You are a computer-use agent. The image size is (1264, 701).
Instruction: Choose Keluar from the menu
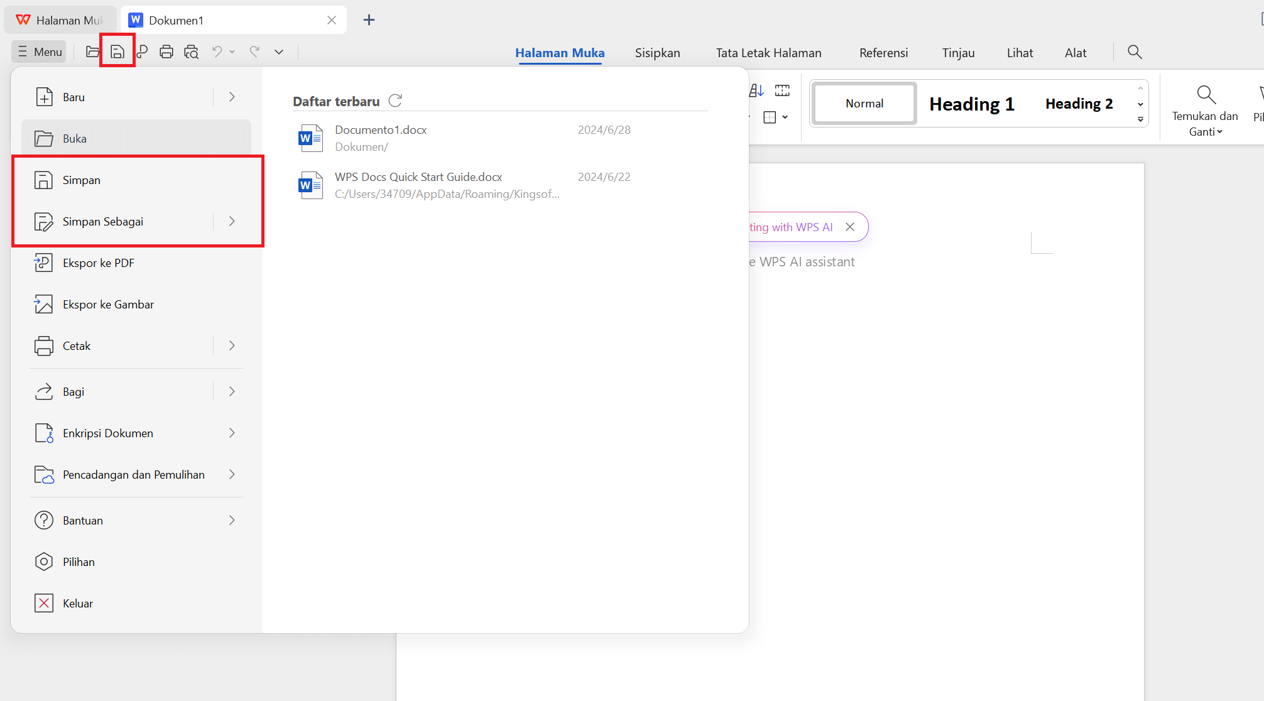(x=77, y=603)
